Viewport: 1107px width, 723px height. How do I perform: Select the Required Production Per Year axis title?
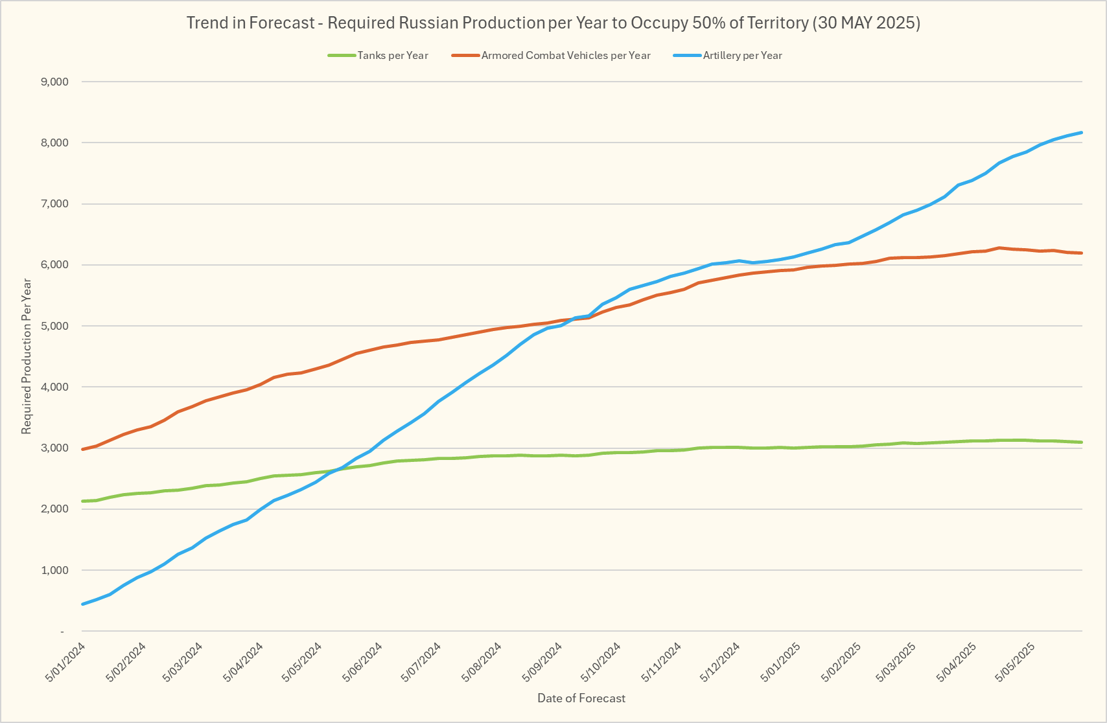pyautogui.click(x=27, y=356)
